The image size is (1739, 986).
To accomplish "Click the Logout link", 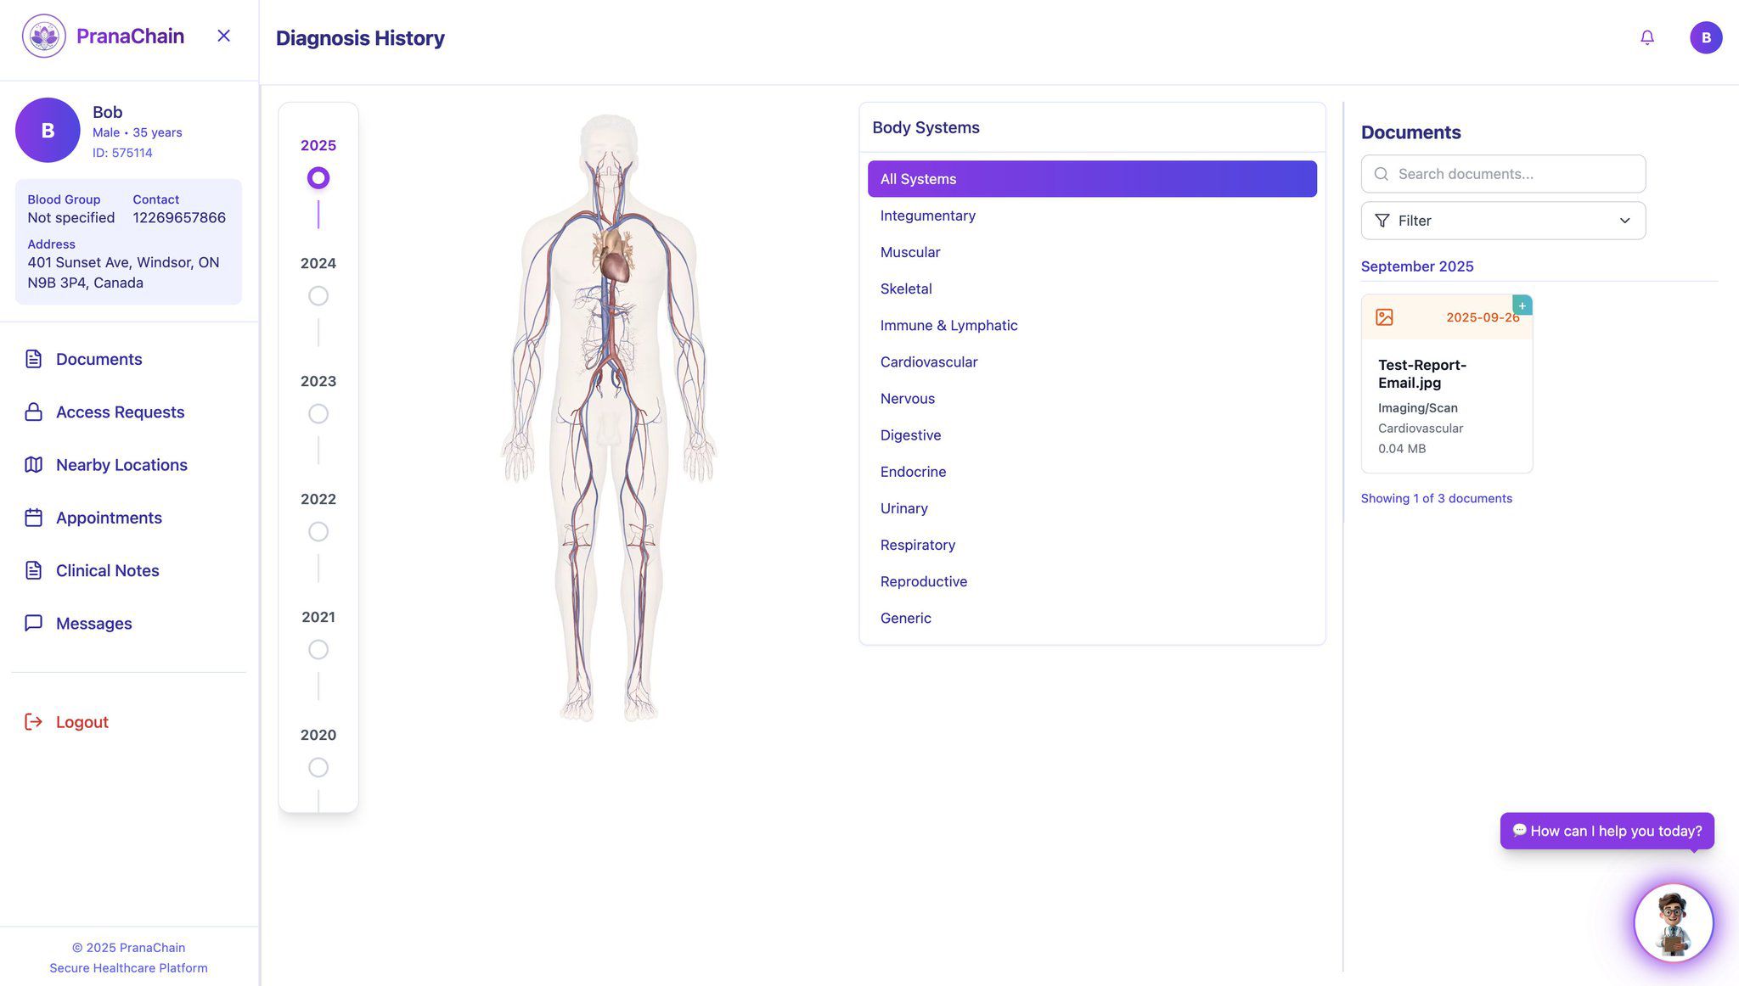I will point(82,722).
